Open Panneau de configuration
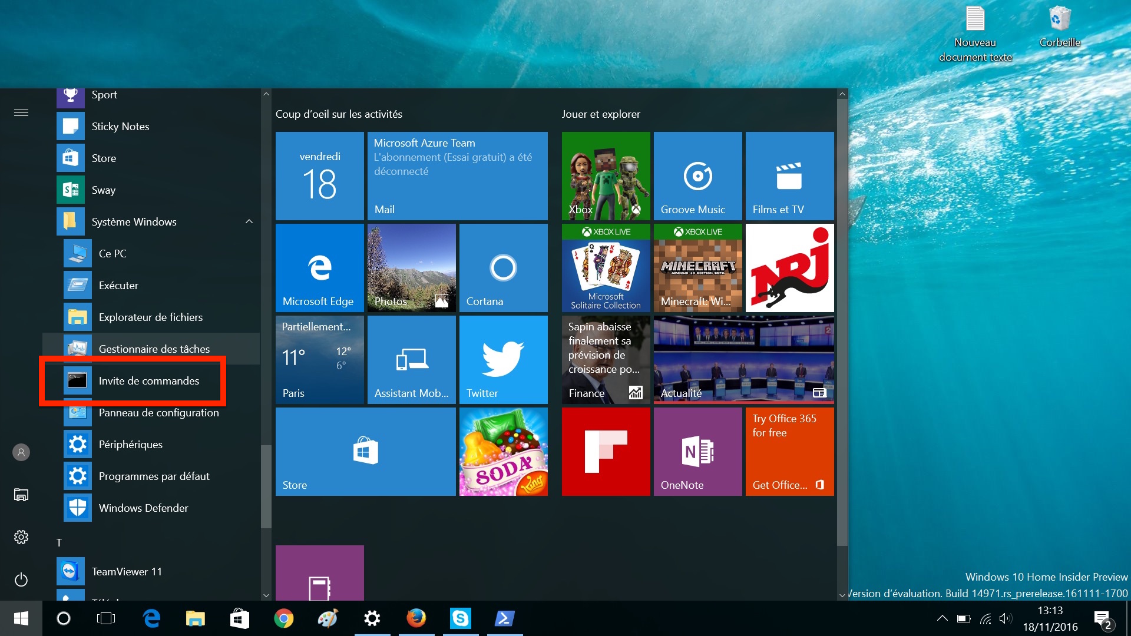 click(x=158, y=413)
